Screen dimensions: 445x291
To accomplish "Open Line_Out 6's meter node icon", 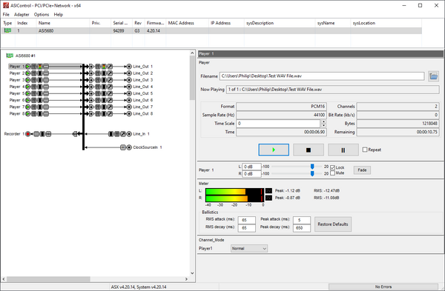I will tap(104, 100).
